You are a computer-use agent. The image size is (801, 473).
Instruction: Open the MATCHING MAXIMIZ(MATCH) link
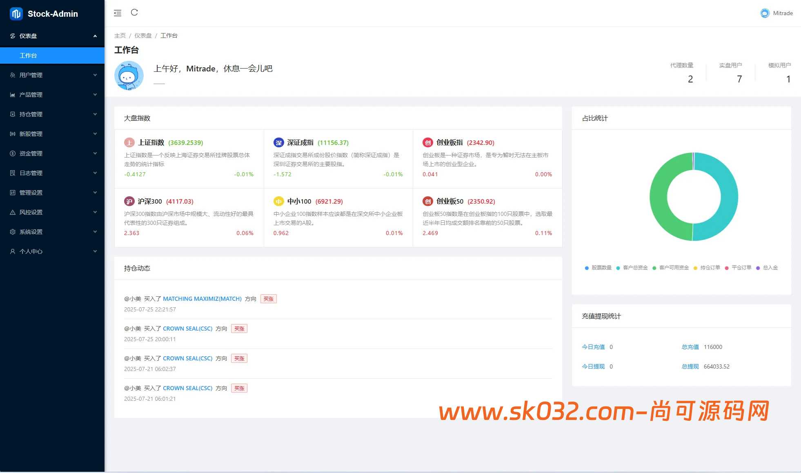tap(202, 298)
